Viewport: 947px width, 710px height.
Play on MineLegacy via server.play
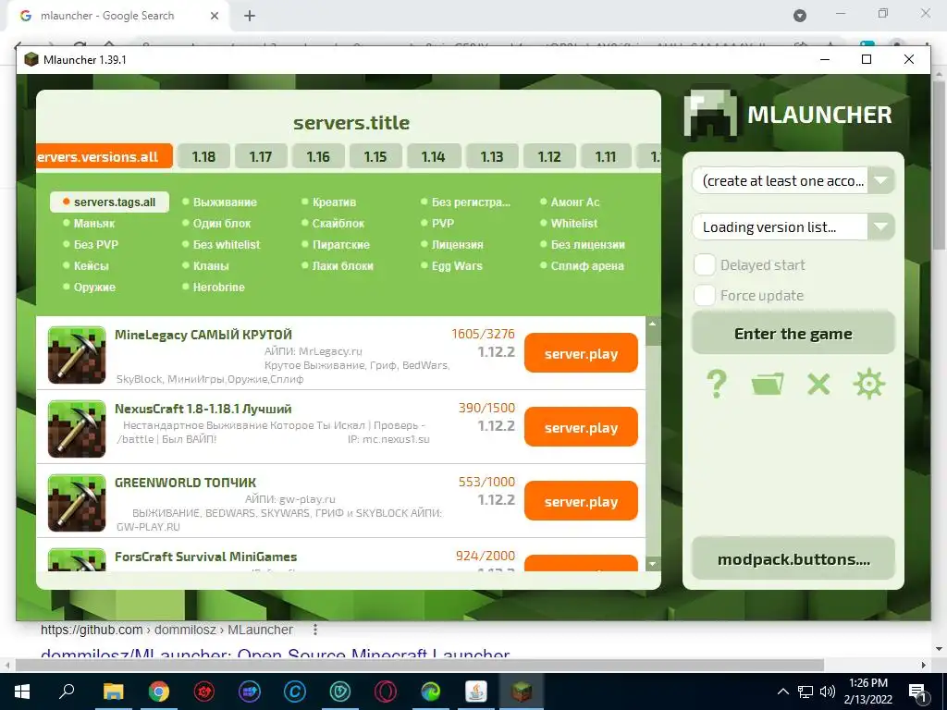pos(581,353)
